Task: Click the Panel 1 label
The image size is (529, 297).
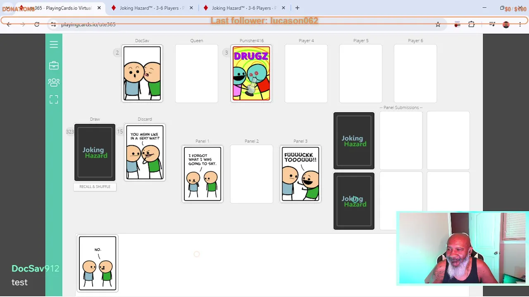Action: 203,141
